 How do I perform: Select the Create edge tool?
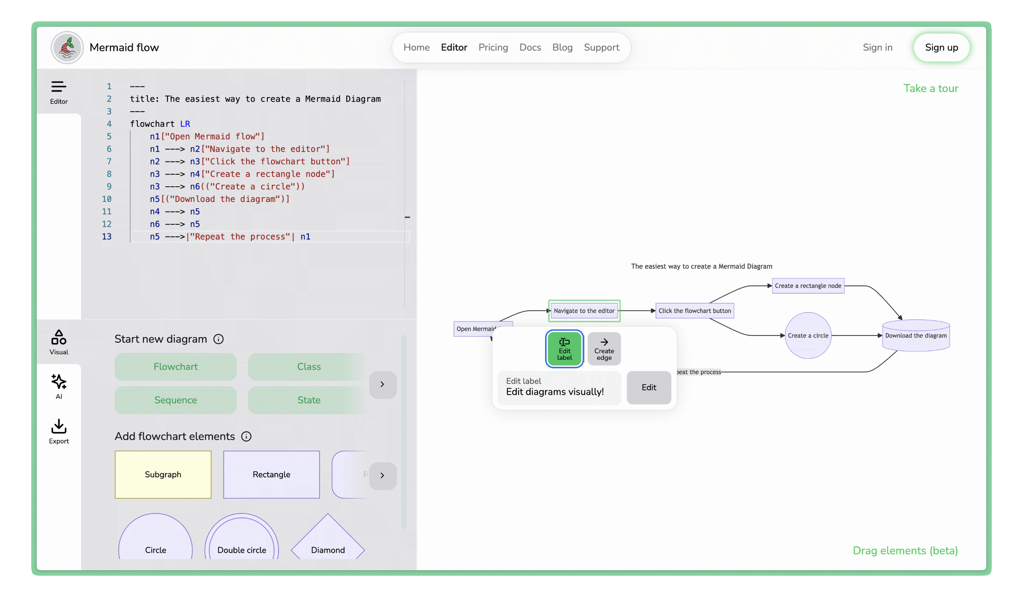click(604, 348)
